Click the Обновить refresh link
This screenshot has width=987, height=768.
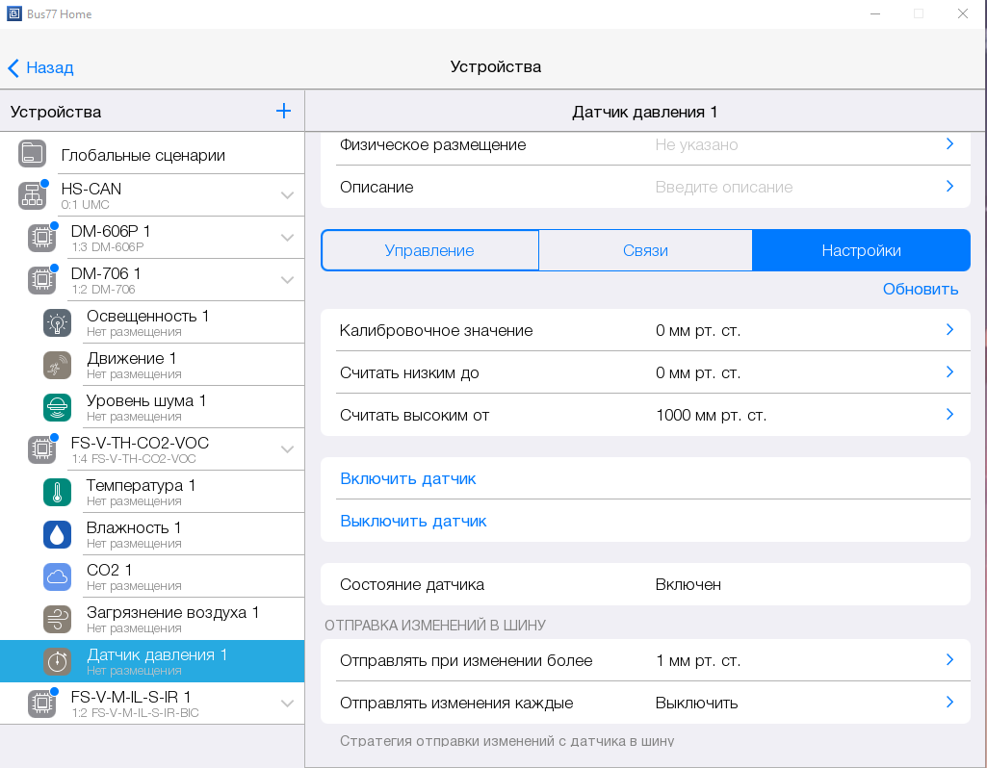point(920,289)
